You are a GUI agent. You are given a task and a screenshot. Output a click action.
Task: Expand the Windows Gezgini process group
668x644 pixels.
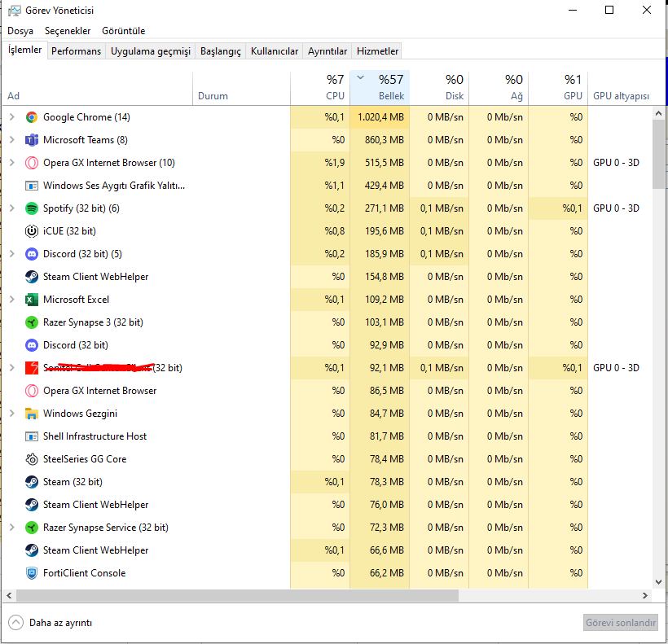tap(12, 414)
